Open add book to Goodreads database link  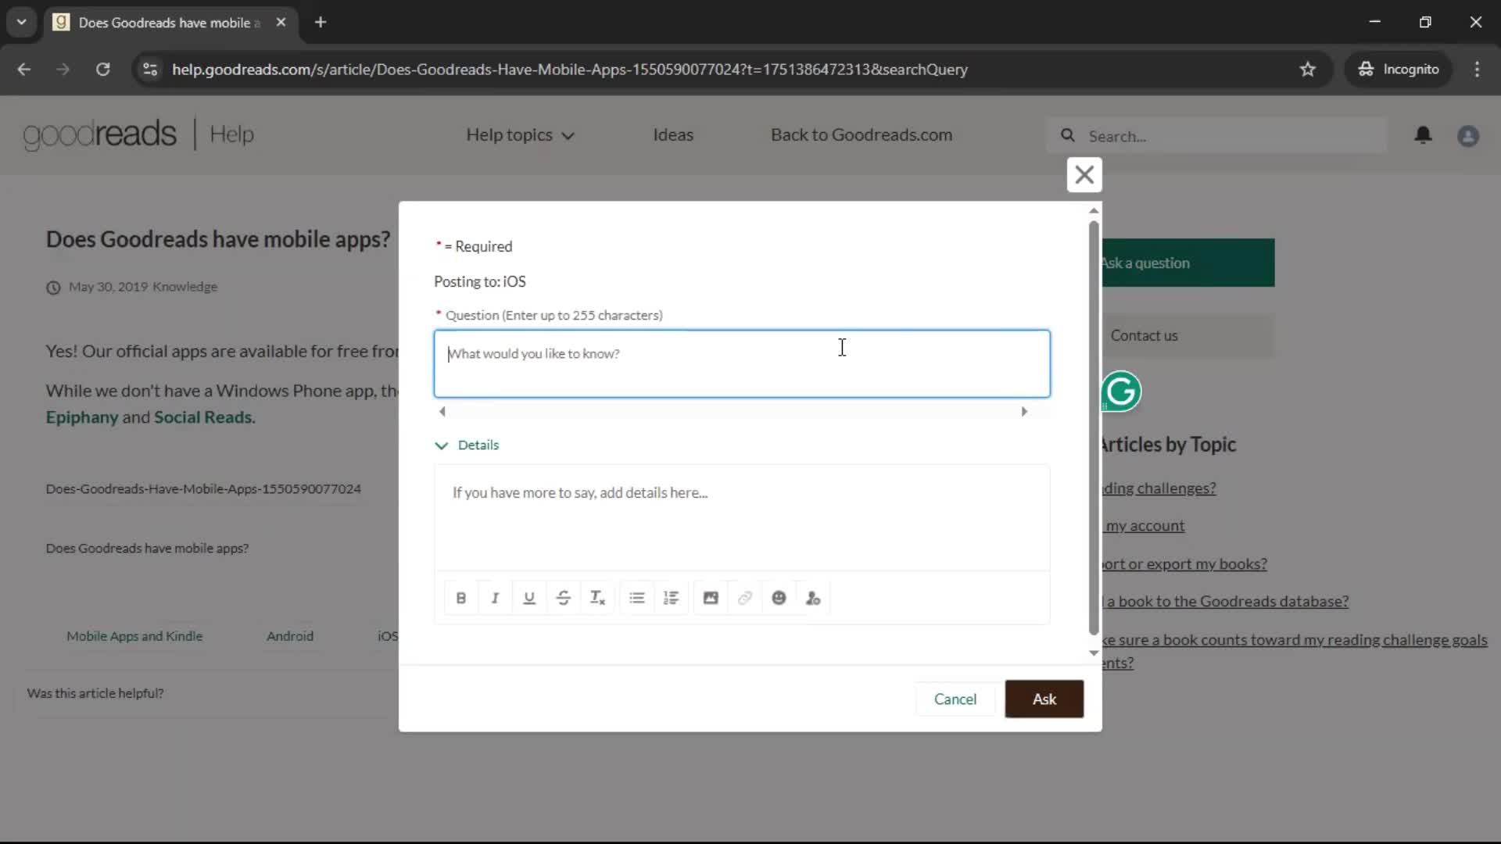[x=1226, y=602]
